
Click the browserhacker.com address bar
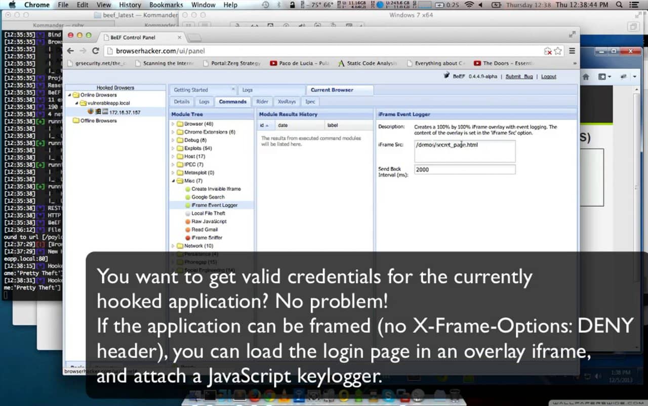click(x=324, y=51)
